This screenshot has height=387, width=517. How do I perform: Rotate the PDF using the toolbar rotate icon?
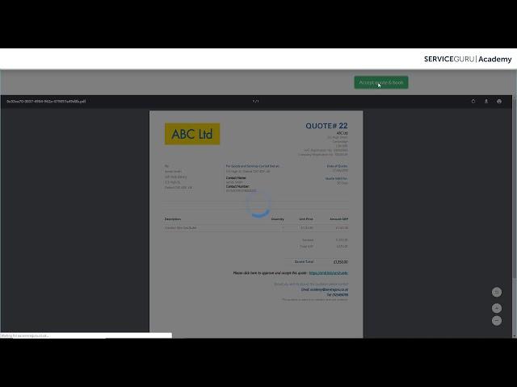(x=473, y=102)
